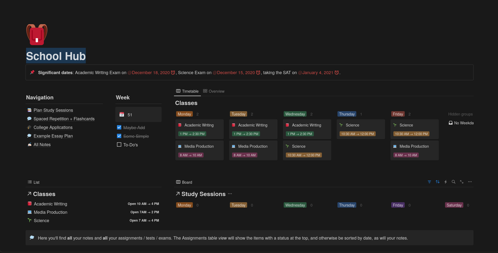Open Friday's Media Production class card

tap(415, 150)
